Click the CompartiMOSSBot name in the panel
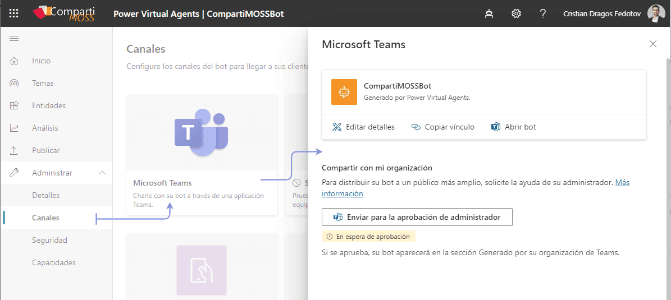The height and width of the screenshot is (300, 671). tap(398, 86)
